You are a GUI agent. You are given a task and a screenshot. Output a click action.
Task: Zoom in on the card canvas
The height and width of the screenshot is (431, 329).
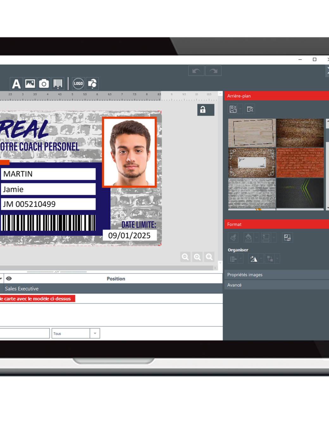point(197,257)
